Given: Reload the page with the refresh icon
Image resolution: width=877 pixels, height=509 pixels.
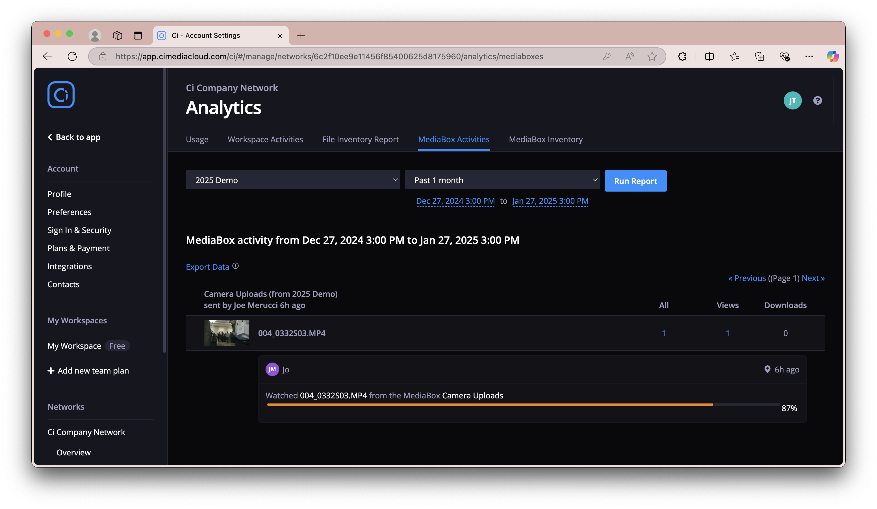Looking at the screenshot, I should [x=72, y=56].
